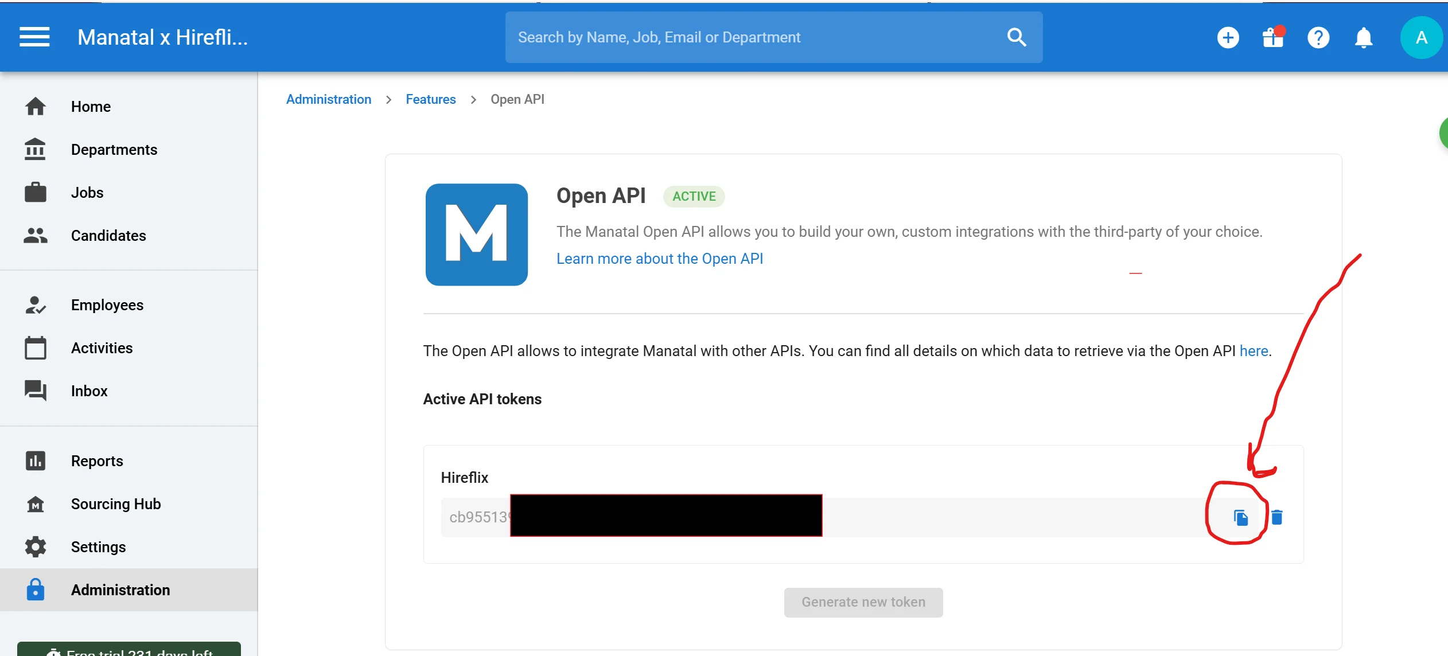Click the Manatal M logo

coord(476,235)
